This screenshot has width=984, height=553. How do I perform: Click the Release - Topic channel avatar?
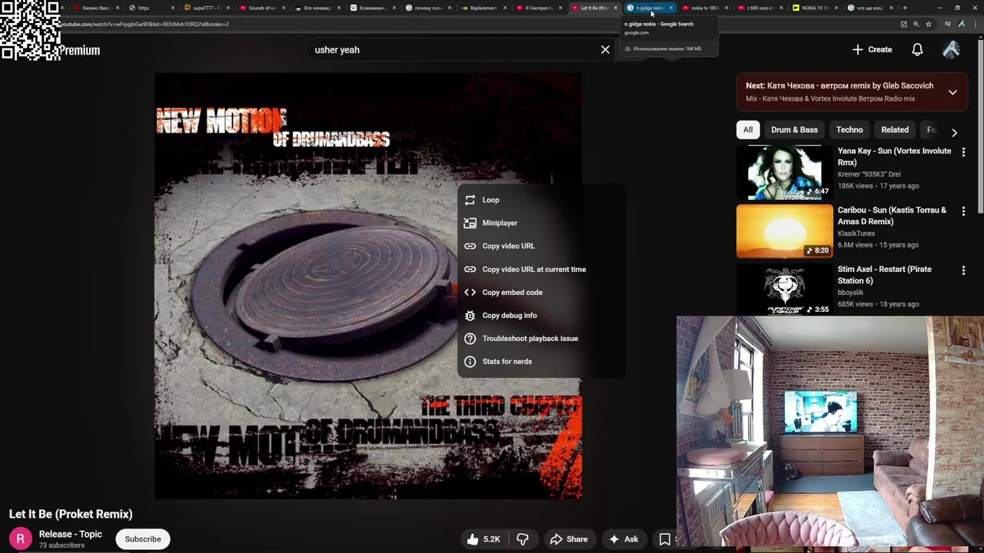21,539
